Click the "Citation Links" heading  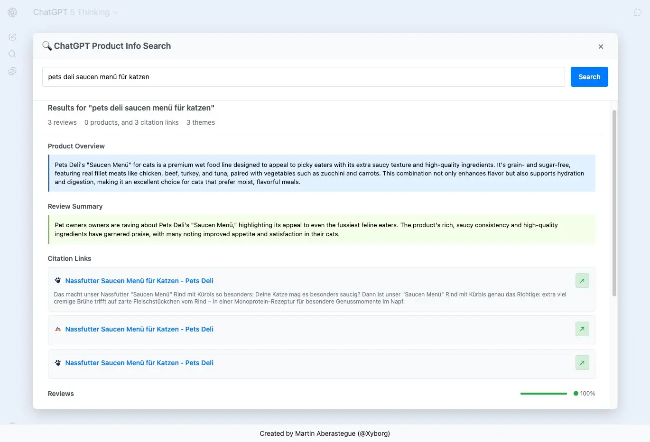click(69, 258)
